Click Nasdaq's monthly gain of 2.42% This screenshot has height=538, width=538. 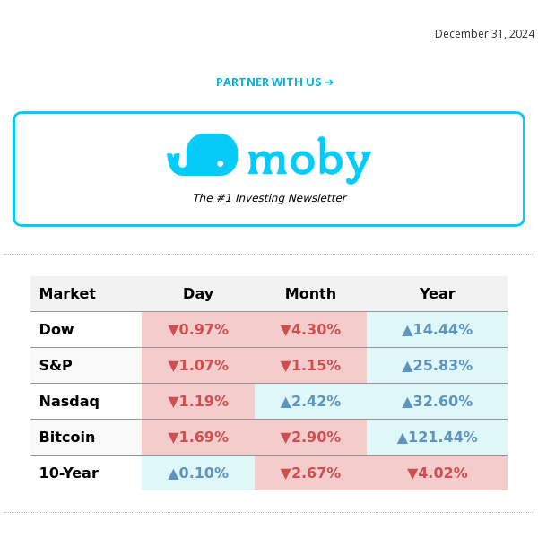click(x=310, y=402)
